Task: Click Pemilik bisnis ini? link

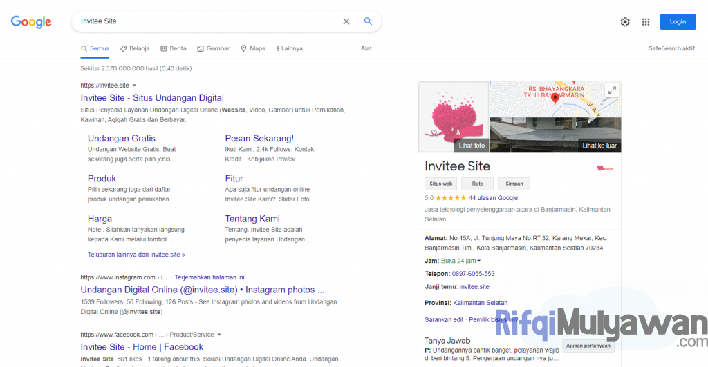Action: pyautogui.click(x=493, y=319)
